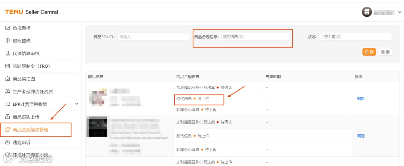404x166 pixels.
Task: Open the 商品合规信息 filter dropdown
Action: click(x=255, y=37)
